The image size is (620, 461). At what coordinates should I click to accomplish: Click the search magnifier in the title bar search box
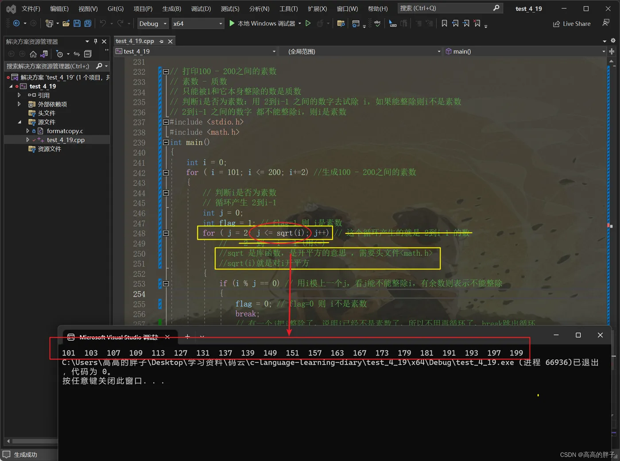click(496, 8)
